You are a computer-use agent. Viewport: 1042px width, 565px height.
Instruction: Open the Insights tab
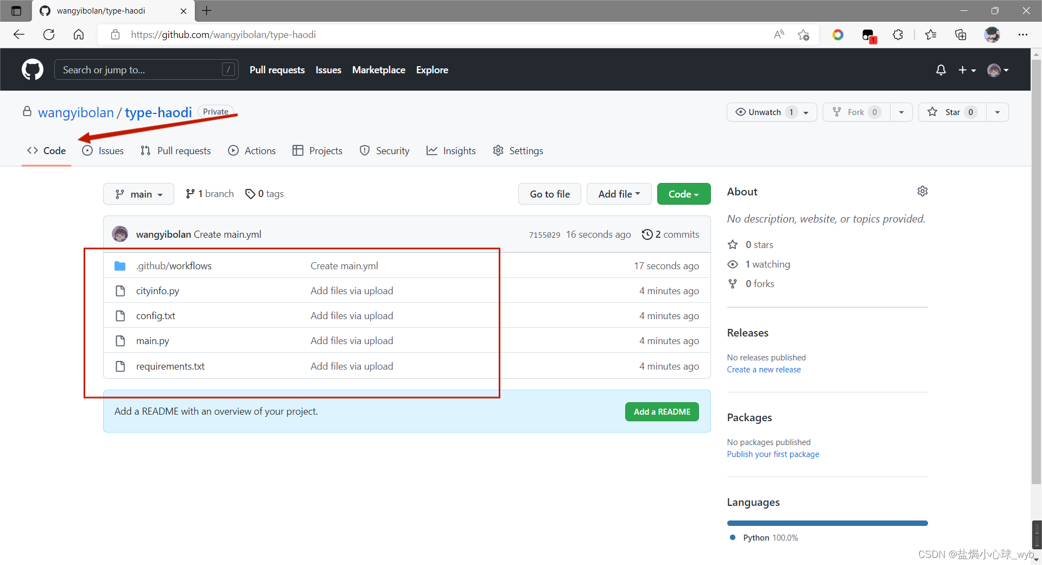(451, 151)
